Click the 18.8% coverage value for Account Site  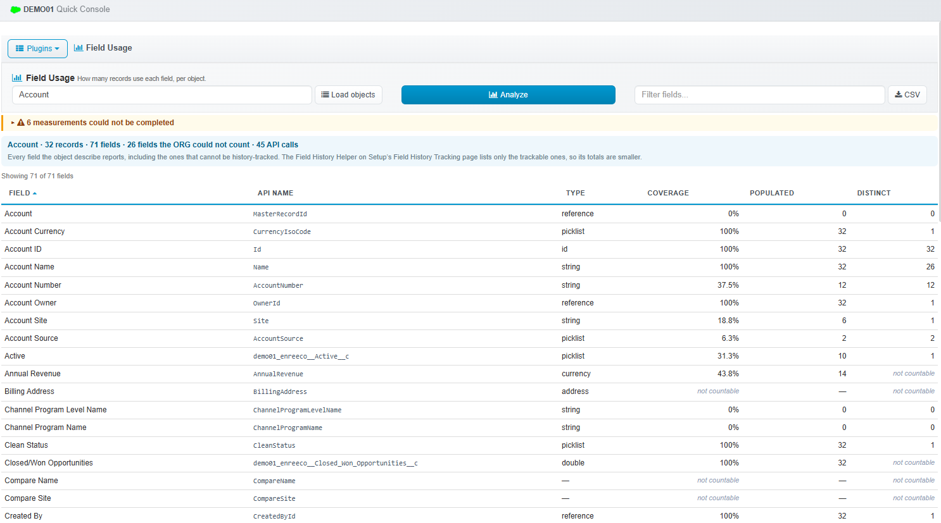[728, 321]
